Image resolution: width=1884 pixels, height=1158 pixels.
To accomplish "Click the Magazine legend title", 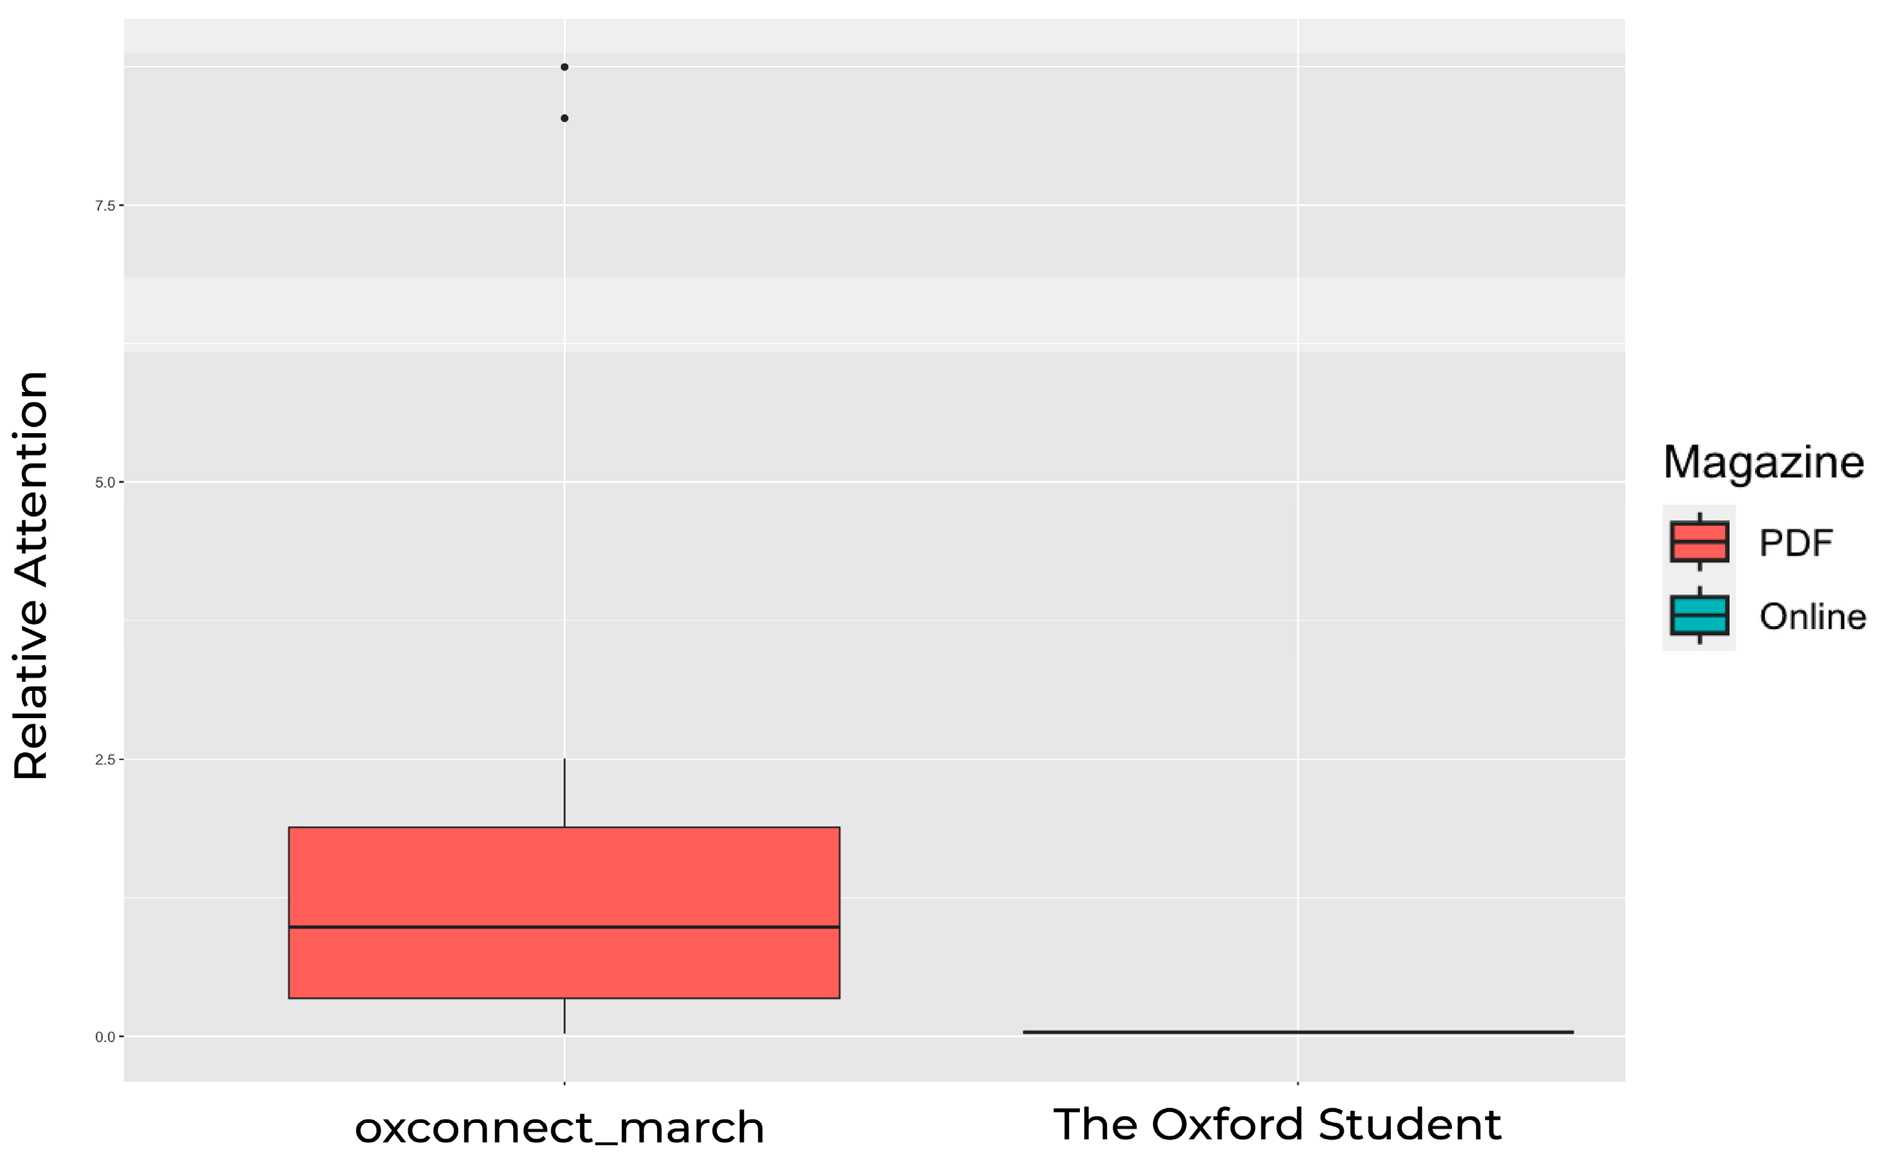I will pyautogui.click(x=1763, y=463).
